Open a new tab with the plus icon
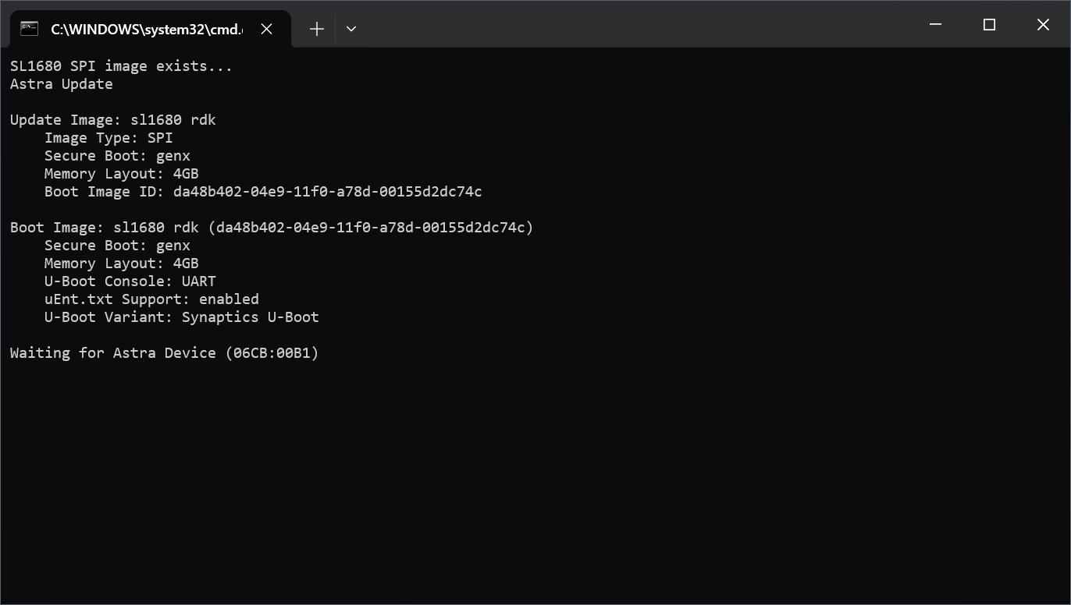The width and height of the screenshot is (1071, 605). (x=316, y=28)
